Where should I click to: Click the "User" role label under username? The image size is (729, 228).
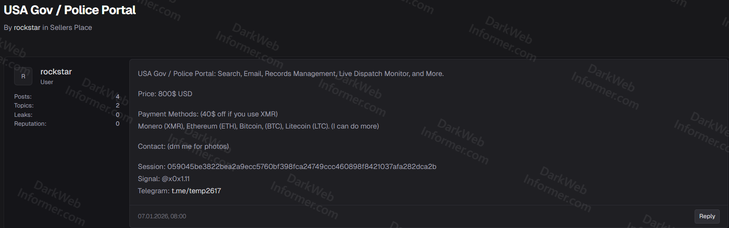click(46, 82)
